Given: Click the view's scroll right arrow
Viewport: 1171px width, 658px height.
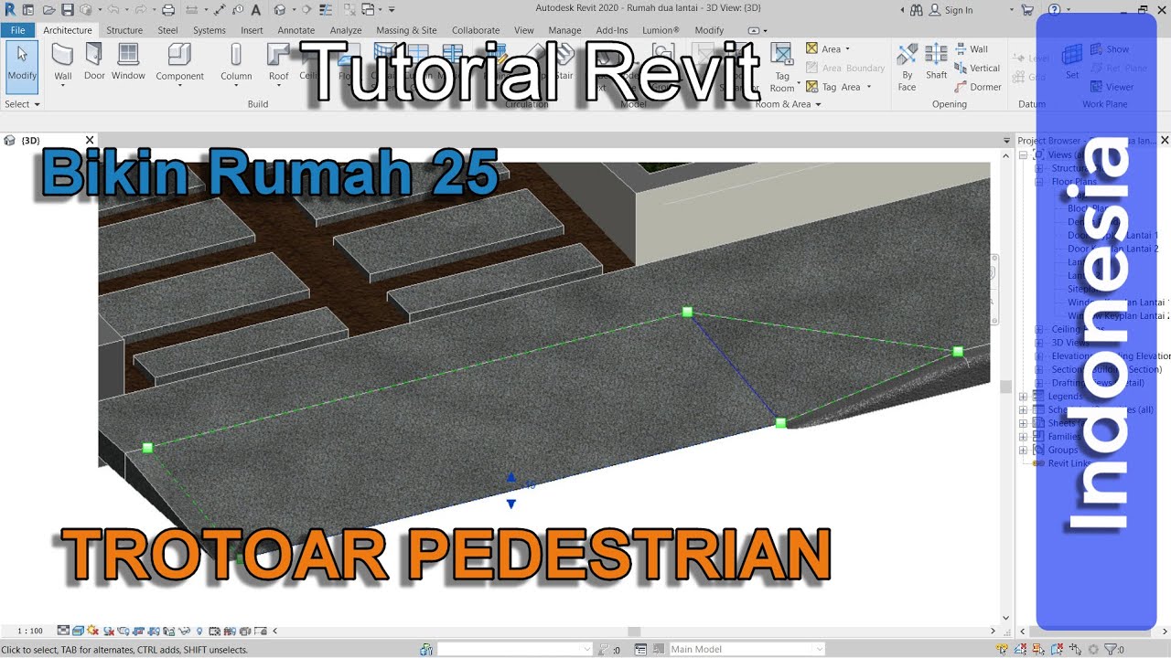Looking at the screenshot, I should (x=994, y=631).
